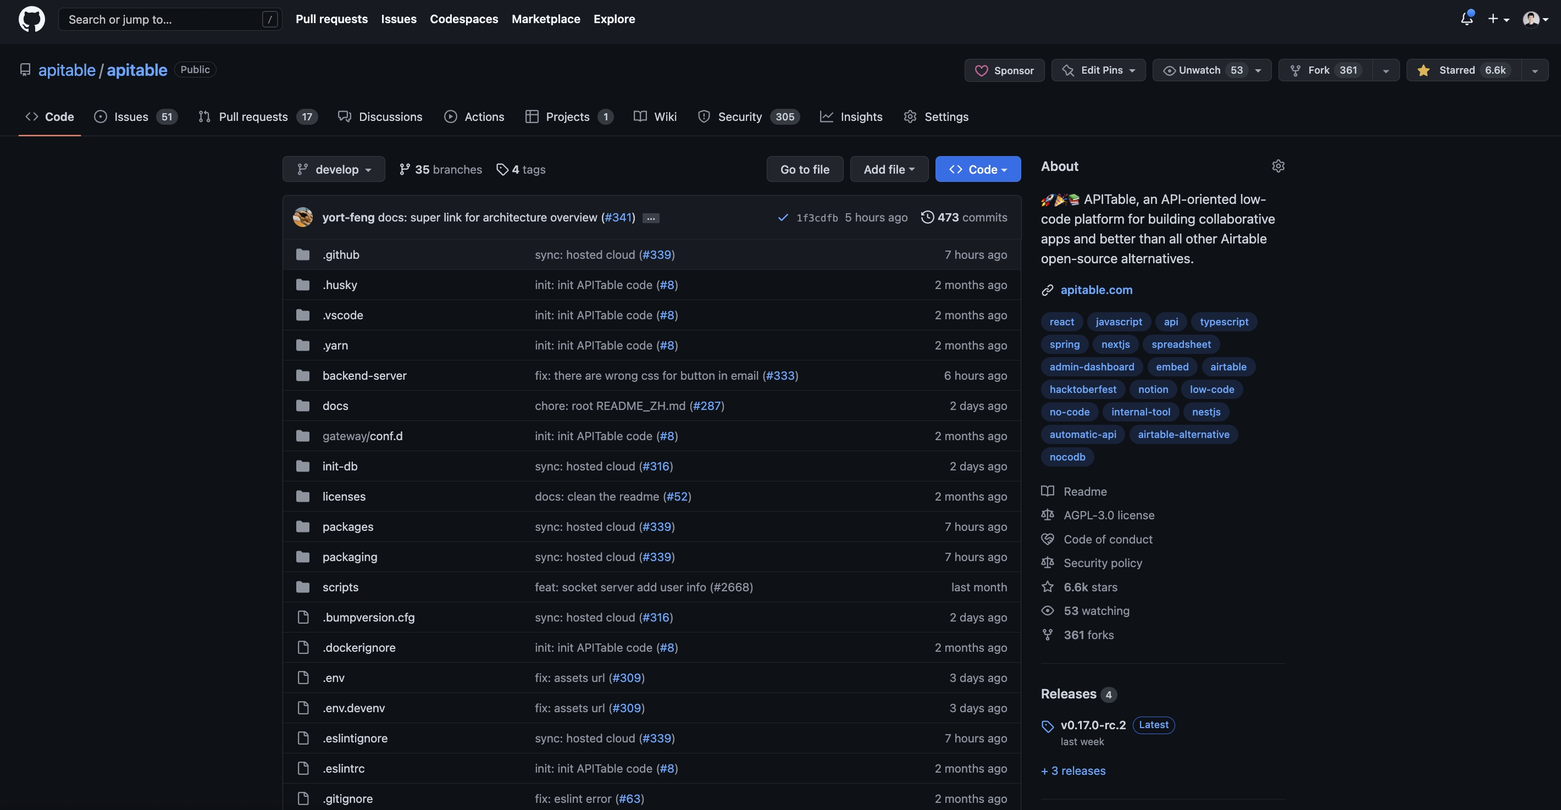Viewport: 1561px width, 810px height.
Task: Open the docs folder name
Action: [x=335, y=406]
